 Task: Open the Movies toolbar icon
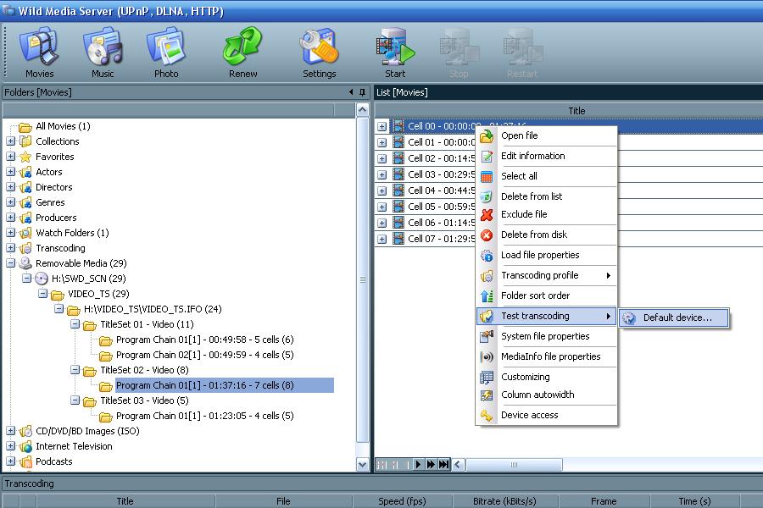pyautogui.click(x=39, y=52)
